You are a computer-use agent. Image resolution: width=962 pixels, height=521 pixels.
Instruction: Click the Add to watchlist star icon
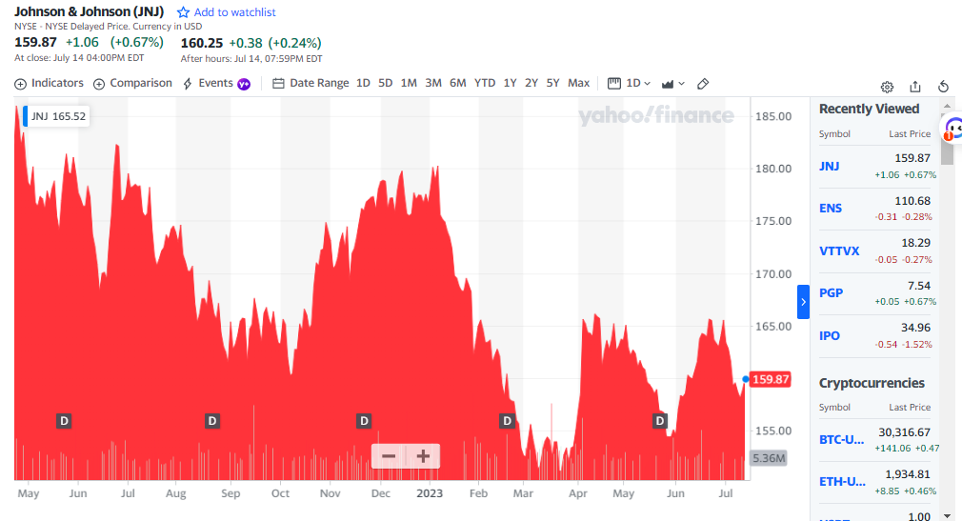tap(183, 12)
